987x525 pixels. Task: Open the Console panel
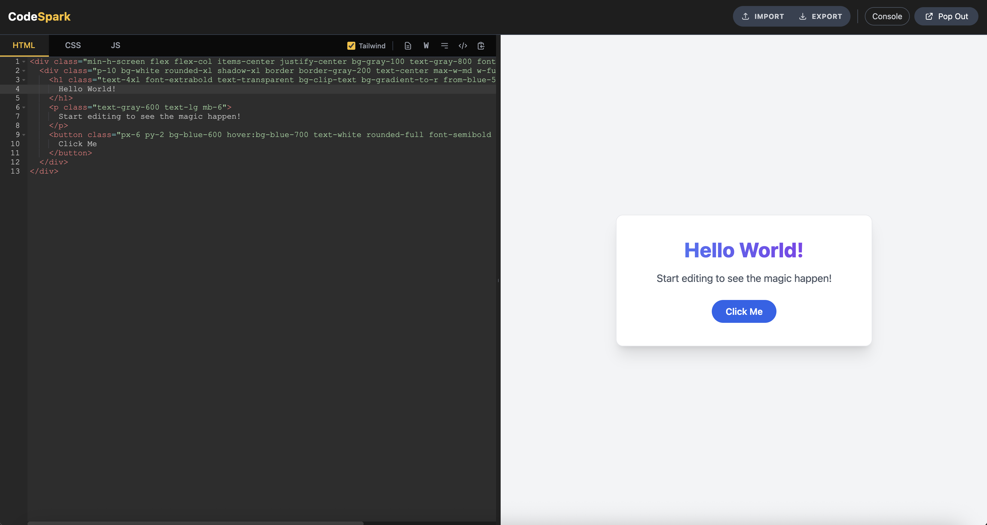tap(887, 17)
